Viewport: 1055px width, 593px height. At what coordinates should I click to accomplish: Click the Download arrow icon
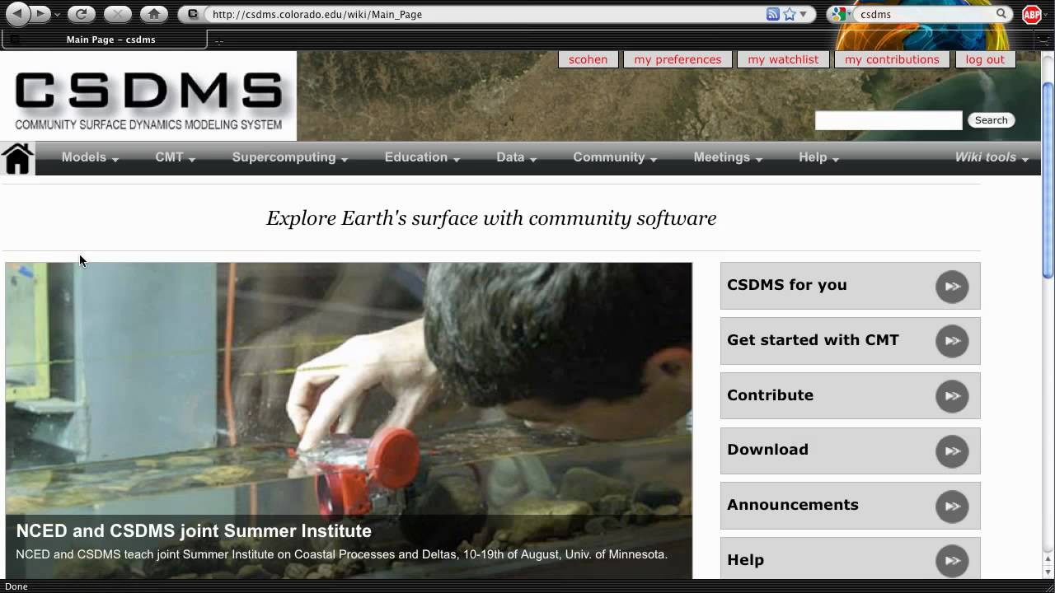coord(952,451)
